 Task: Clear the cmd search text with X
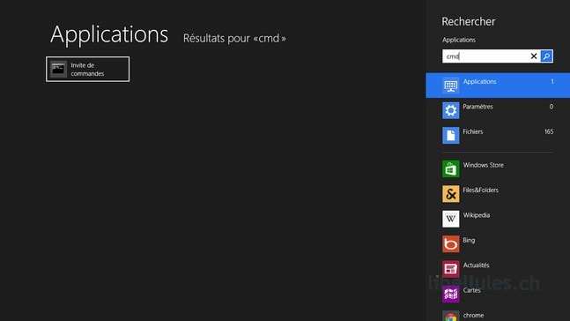[534, 56]
